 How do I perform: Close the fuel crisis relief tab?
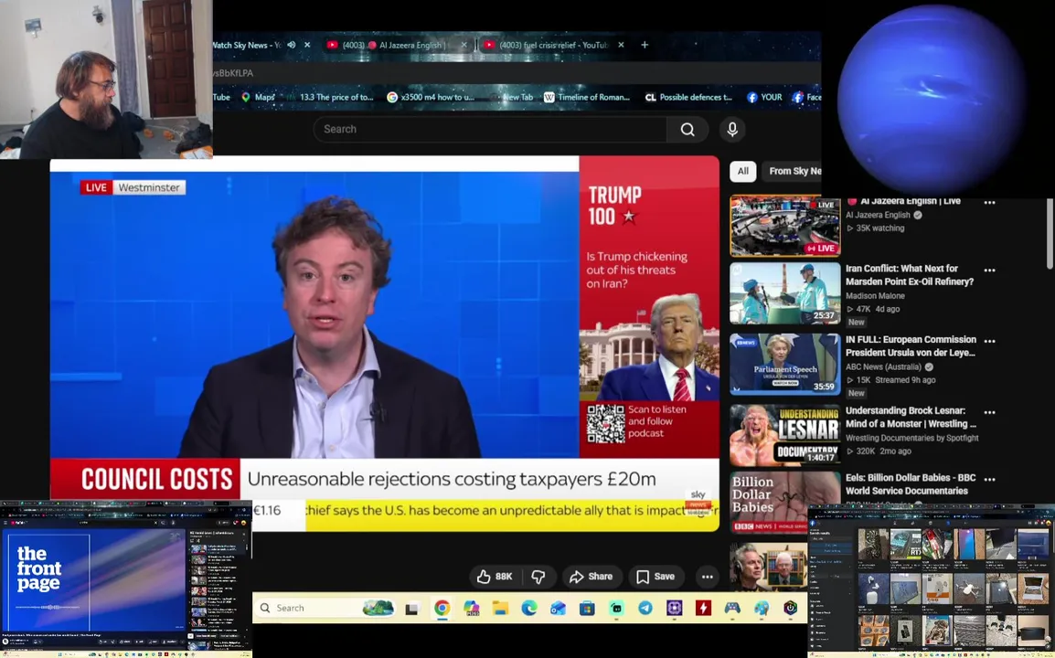[621, 45]
